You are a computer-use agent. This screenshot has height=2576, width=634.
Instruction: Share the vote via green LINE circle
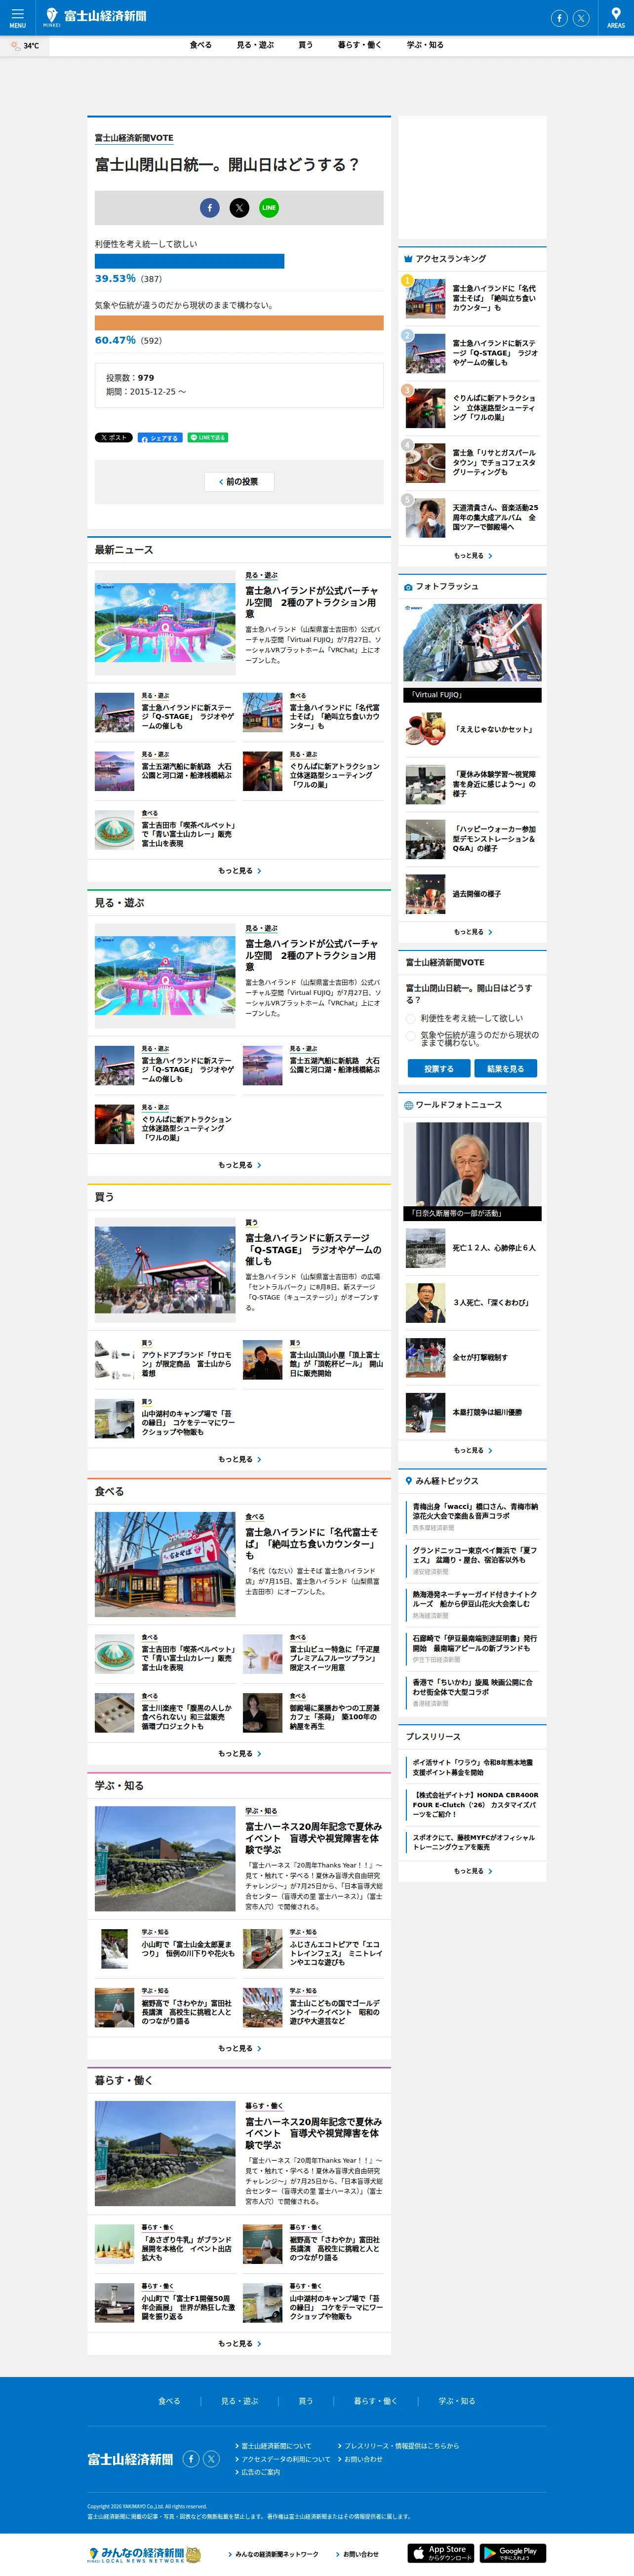click(269, 208)
